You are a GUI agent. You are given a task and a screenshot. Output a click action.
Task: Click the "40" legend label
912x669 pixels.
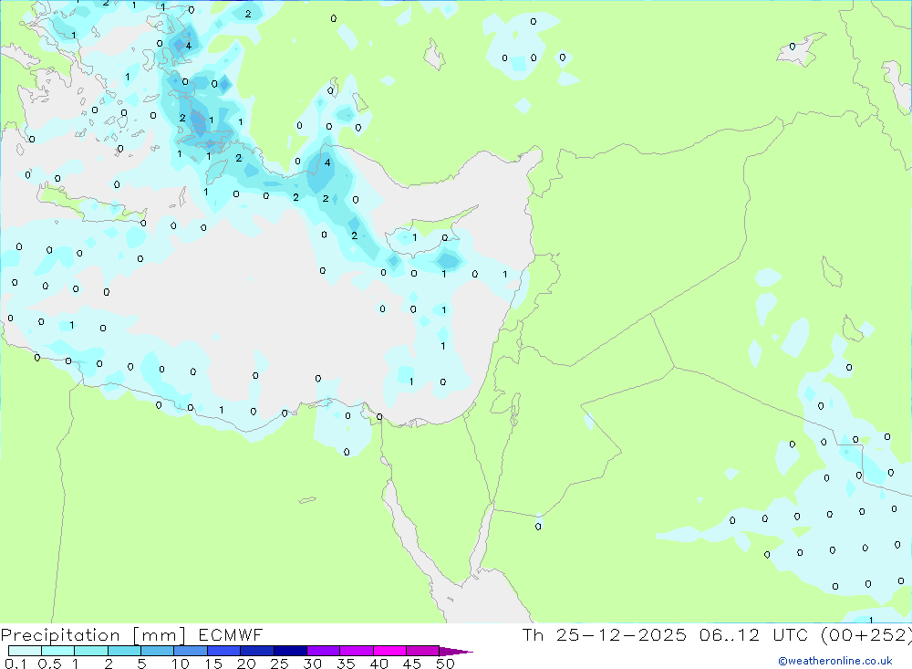tap(379, 664)
